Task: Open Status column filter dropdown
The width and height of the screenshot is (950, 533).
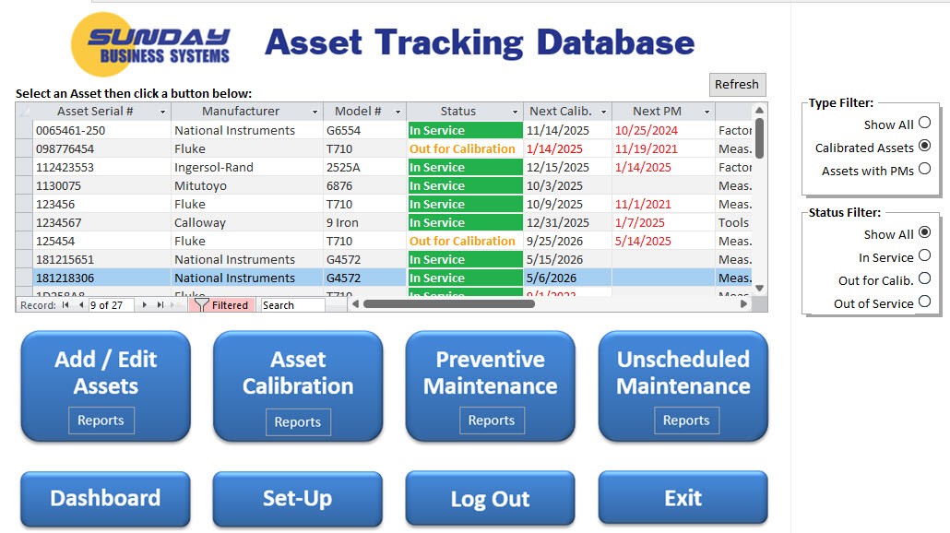Action: tap(515, 112)
